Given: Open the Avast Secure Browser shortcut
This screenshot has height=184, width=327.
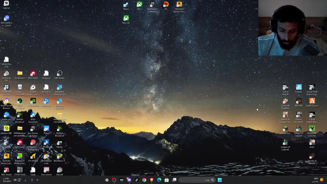Looking at the screenshot, I should (x=6, y=103).
